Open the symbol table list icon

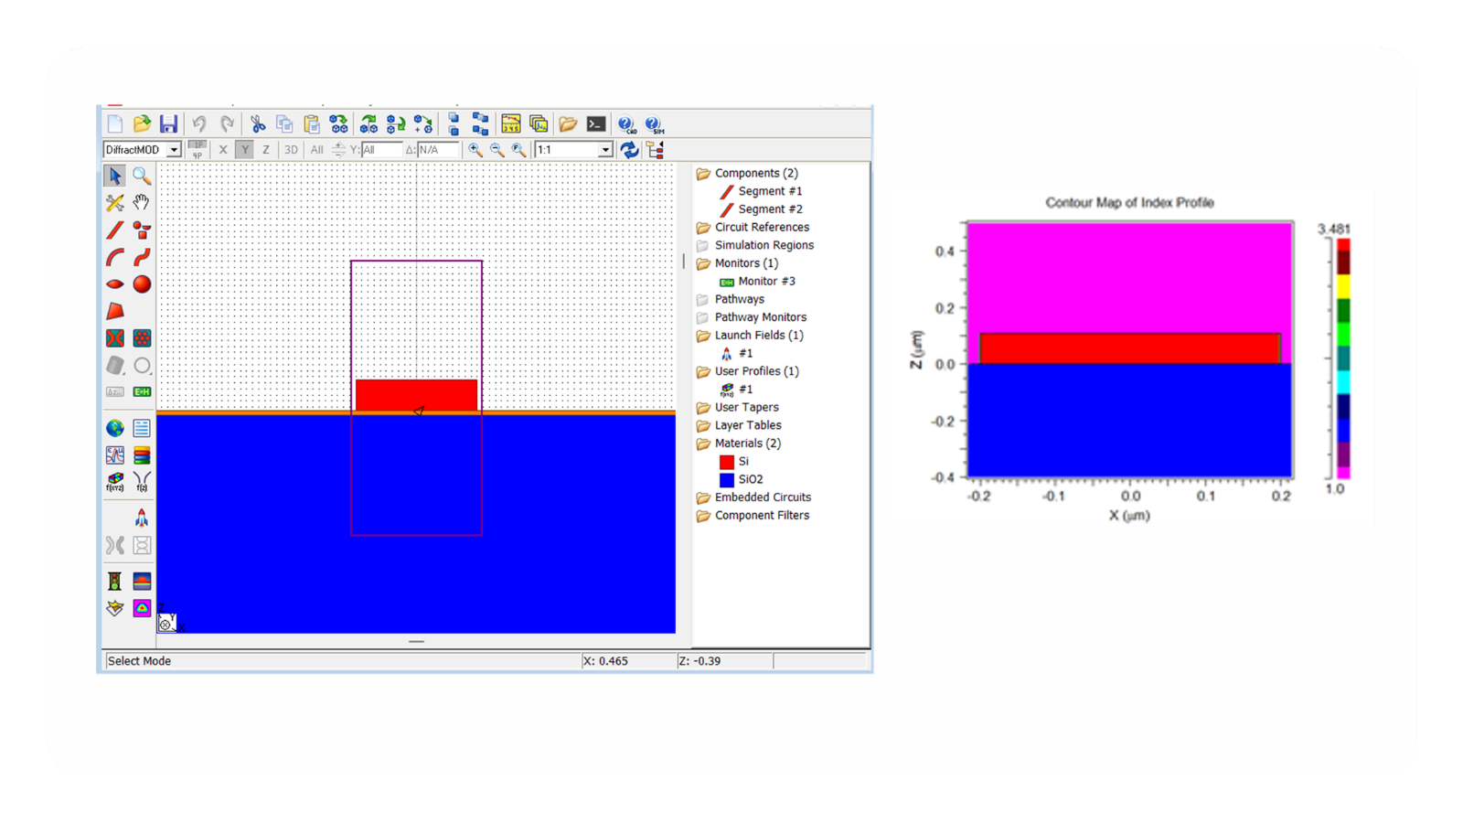tap(142, 428)
